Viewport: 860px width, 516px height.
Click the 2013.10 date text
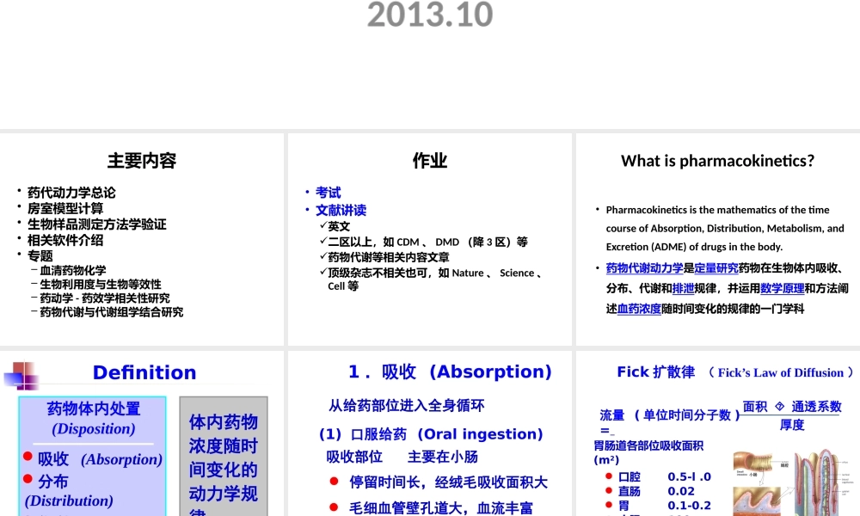pyautogui.click(x=430, y=15)
